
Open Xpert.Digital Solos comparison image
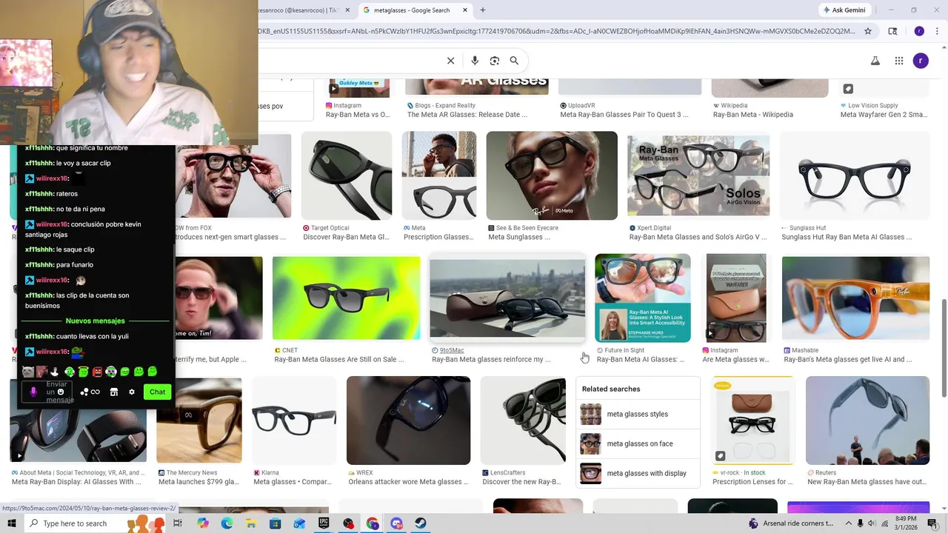(x=698, y=175)
